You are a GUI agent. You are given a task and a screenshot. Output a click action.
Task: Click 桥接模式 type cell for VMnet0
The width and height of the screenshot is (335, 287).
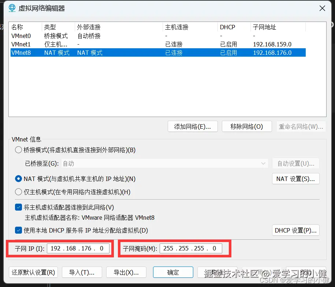pyautogui.click(x=56, y=36)
